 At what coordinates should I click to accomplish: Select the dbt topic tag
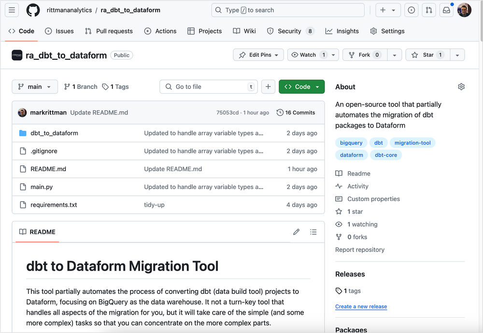pos(379,143)
